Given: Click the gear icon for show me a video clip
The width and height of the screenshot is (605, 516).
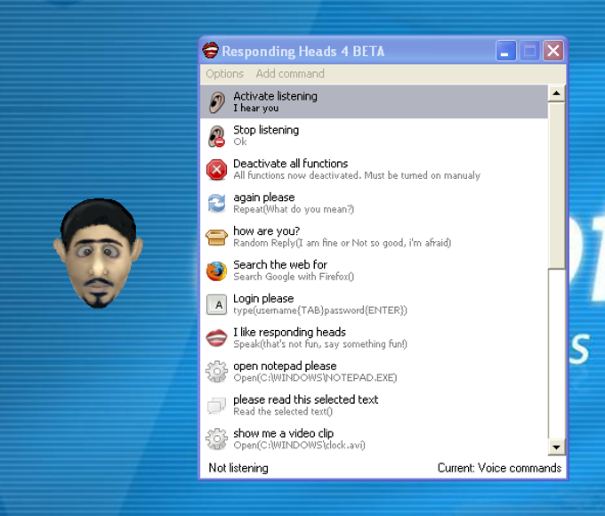Looking at the screenshot, I should tap(216, 439).
